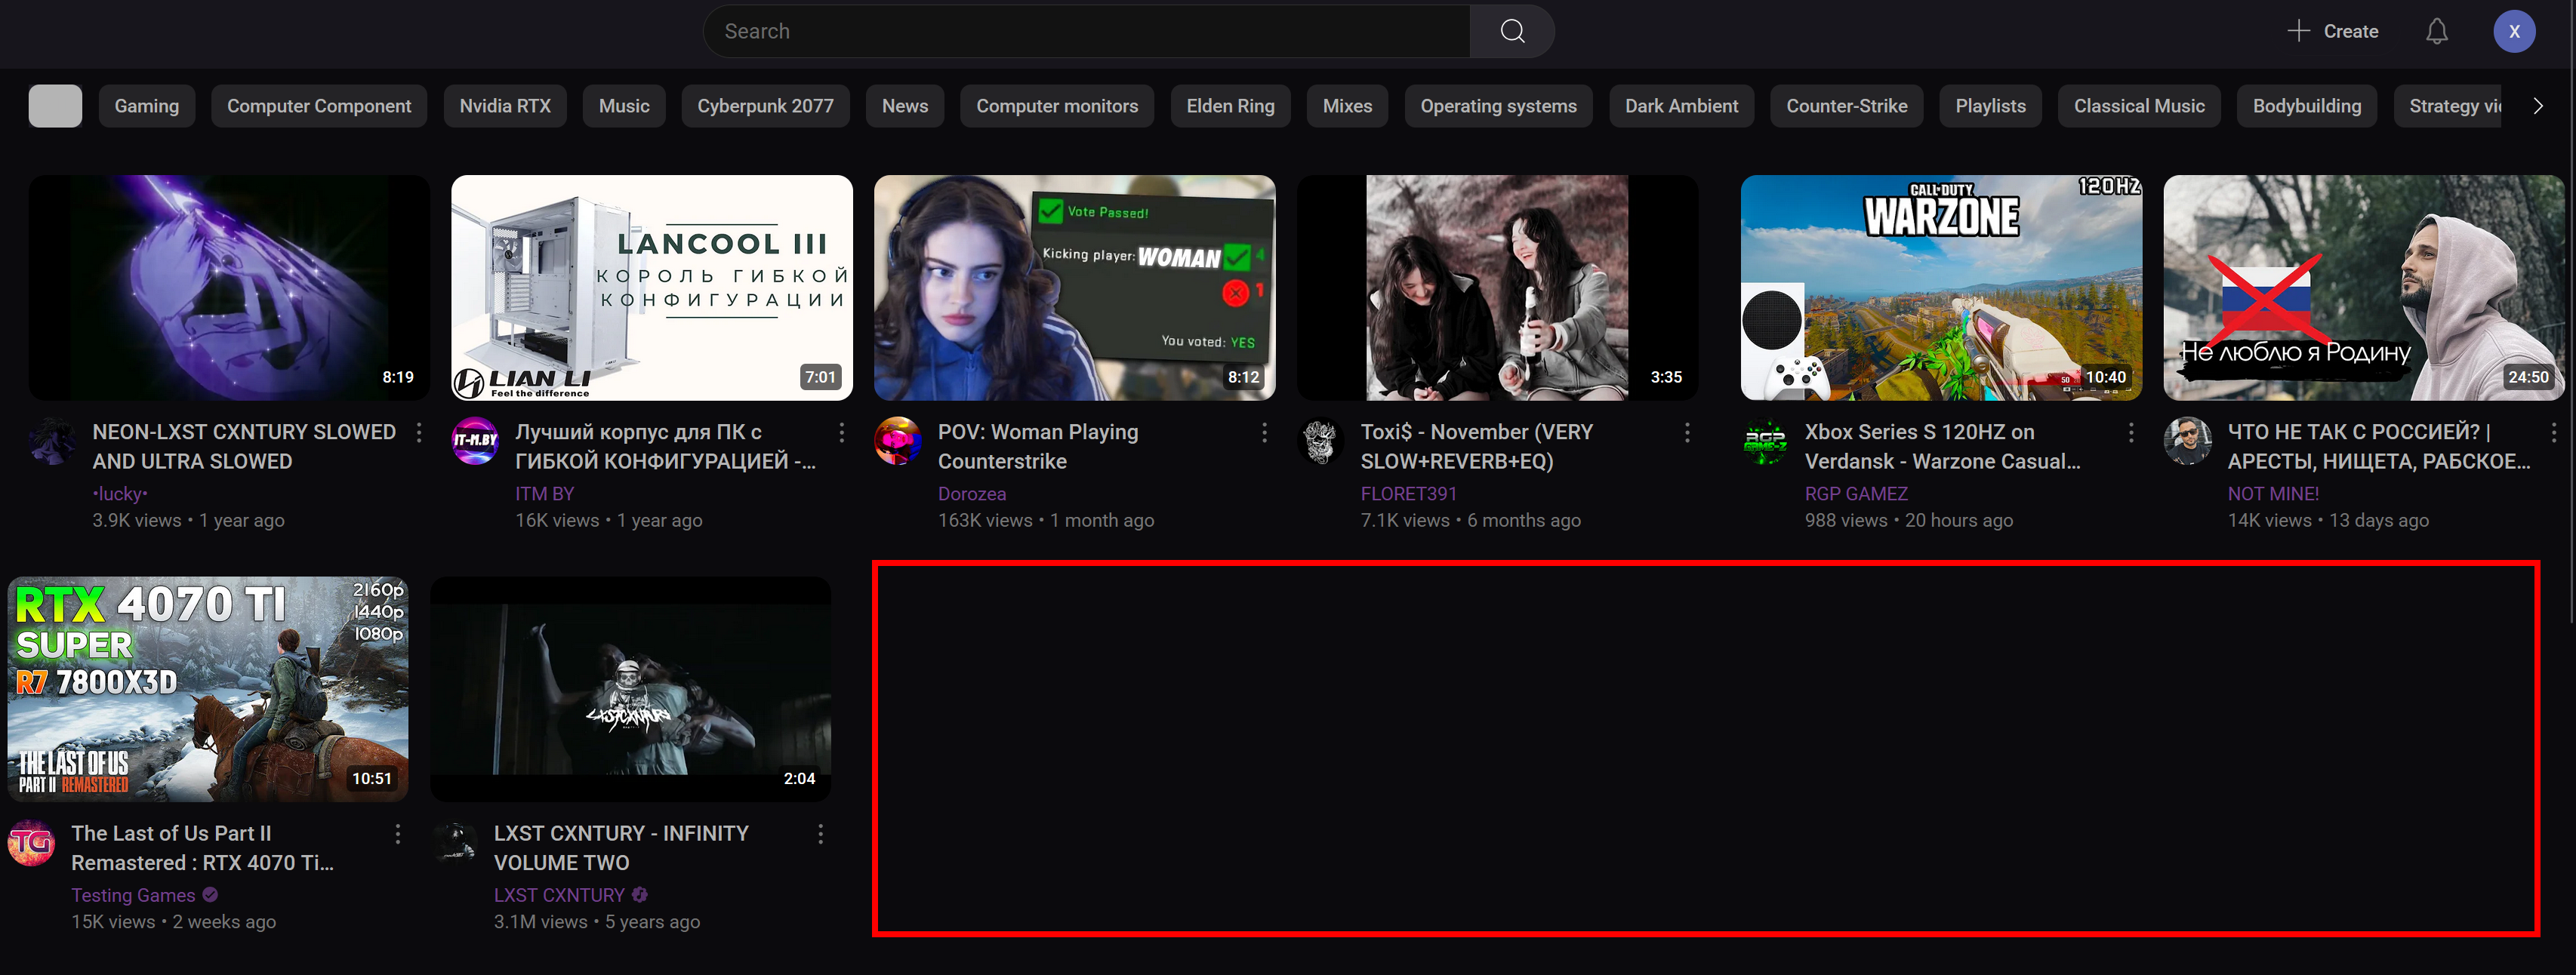Open options menu for Лучший корпус video
This screenshot has width=2576, height=975.
click(842, 432)
